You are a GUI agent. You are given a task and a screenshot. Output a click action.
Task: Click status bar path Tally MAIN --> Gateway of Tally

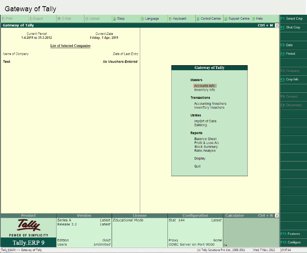tap(22, 250)
